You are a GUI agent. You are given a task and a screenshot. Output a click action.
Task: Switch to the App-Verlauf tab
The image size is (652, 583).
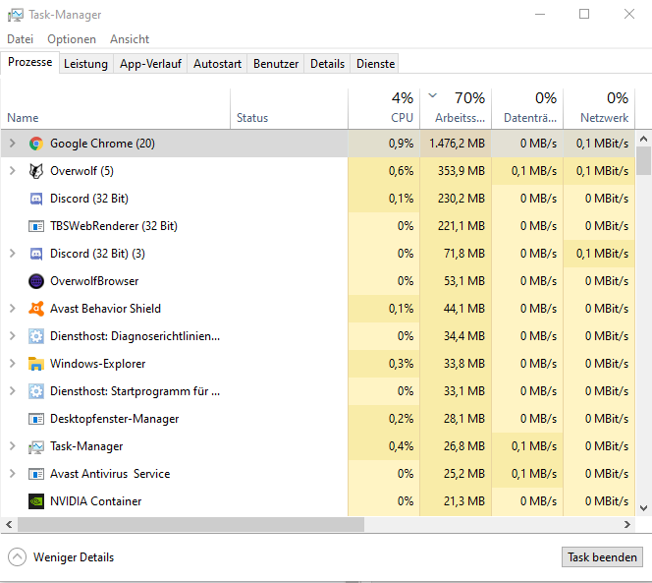click(150, 64)
